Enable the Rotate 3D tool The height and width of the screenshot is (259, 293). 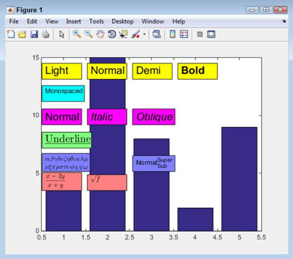pyautogui.click(x=111, y=34)
